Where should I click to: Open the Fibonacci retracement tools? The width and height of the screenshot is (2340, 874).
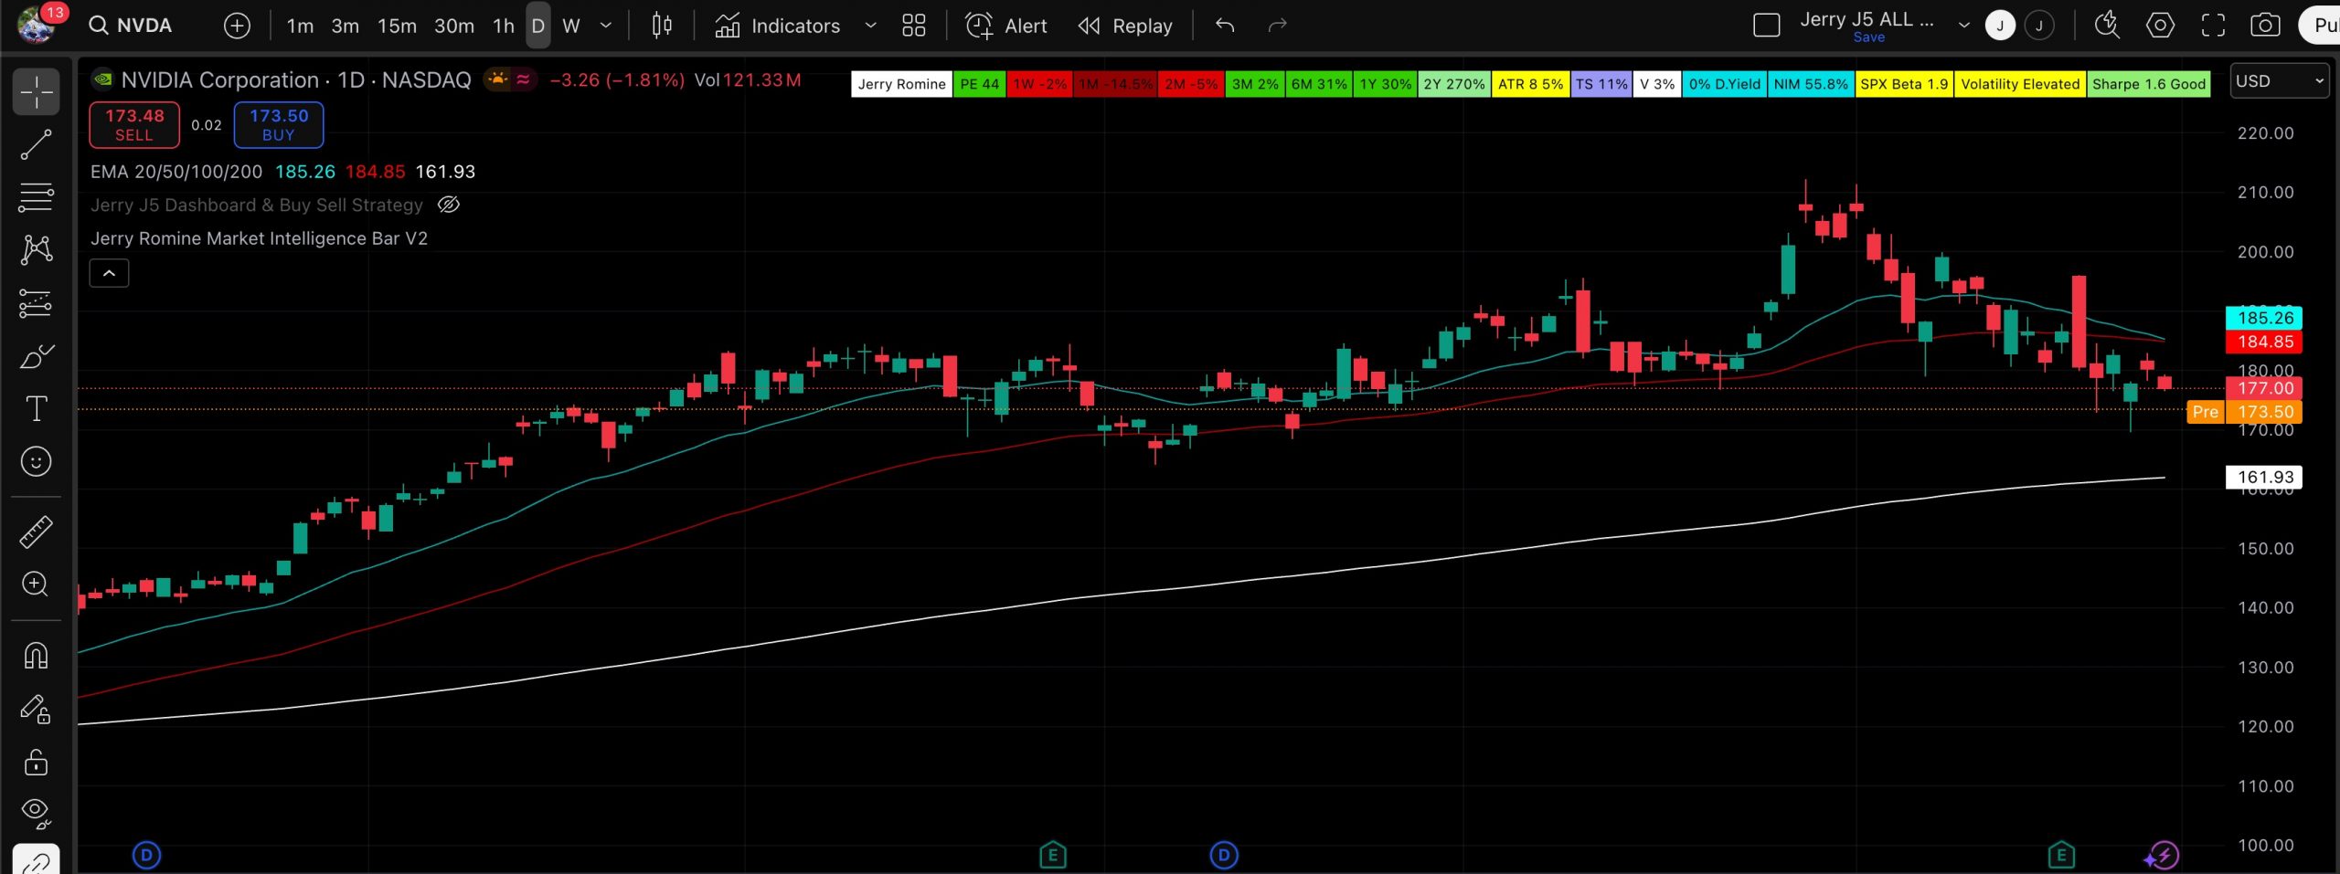pos(36,197)
